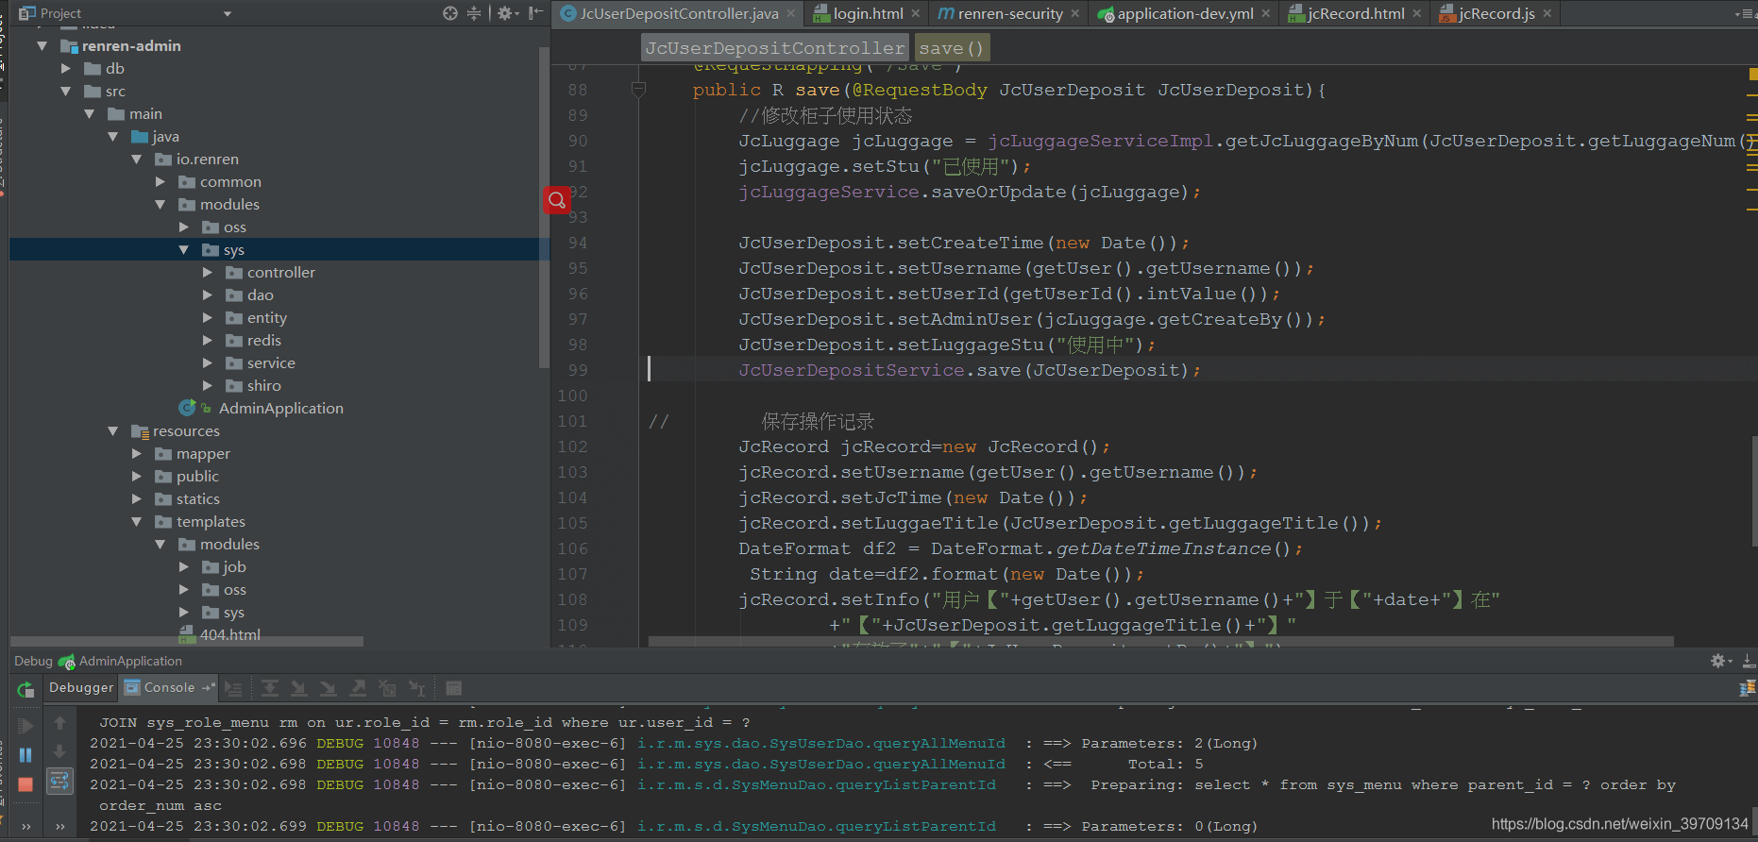Open the Evaluate Expression calculator icon

(x=453, y=688)
